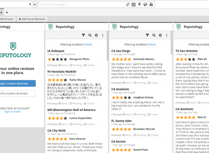Screen dimensions: 209x153
Task: Open the scheduling calendar icon
Action: pyautogui.click(x=134, y=5)
